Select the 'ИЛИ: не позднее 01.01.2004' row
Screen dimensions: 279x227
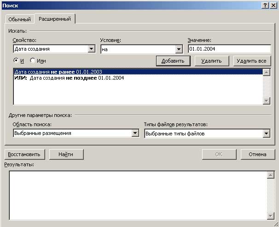tap(69, 78)
